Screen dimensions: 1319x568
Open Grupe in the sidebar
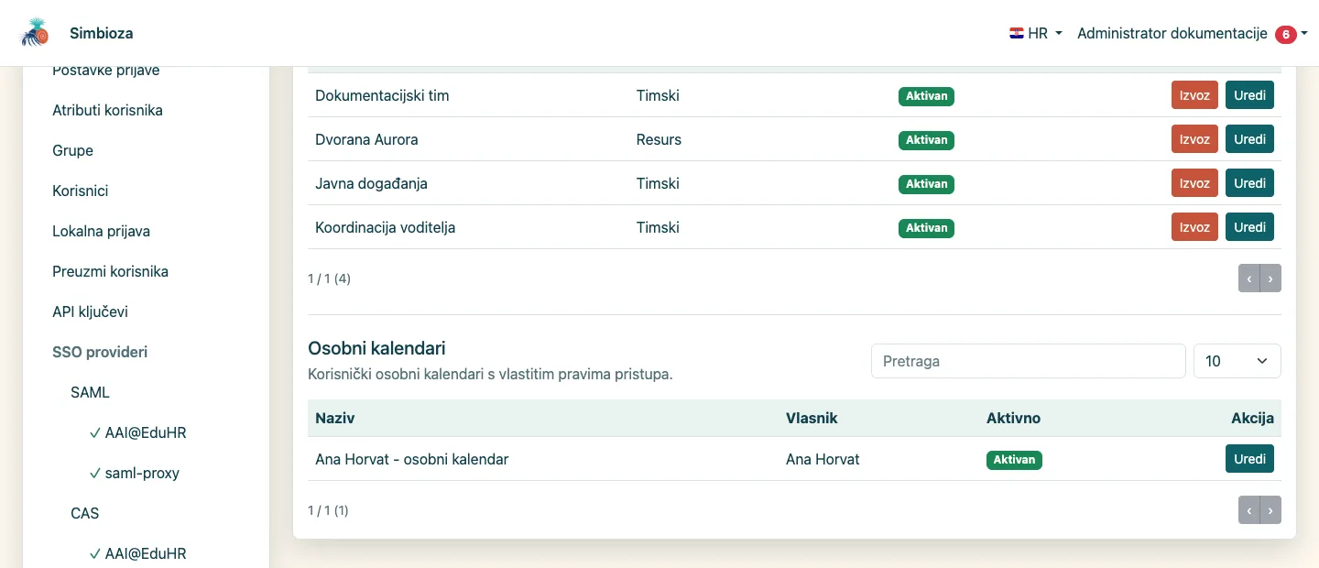pos(72,150)
